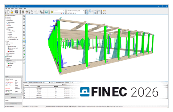Viewport: 173px width, 112px height.
Task: Select the rotate view tool
Action: pyautogui.click(x=24, y=29)
